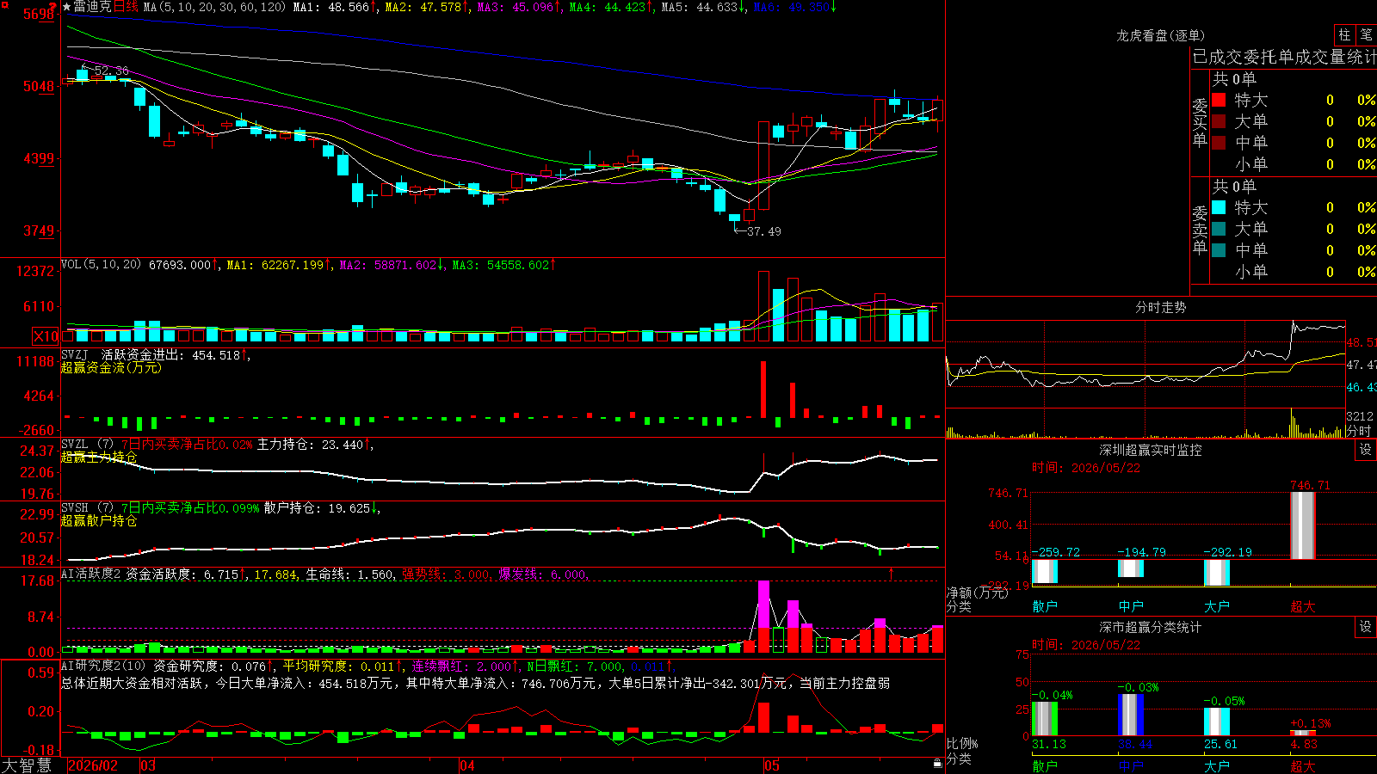Click the dark red 中单 buy-order swatch
This screenshot has height=774, width=1377.
[x=1219, y=143]
